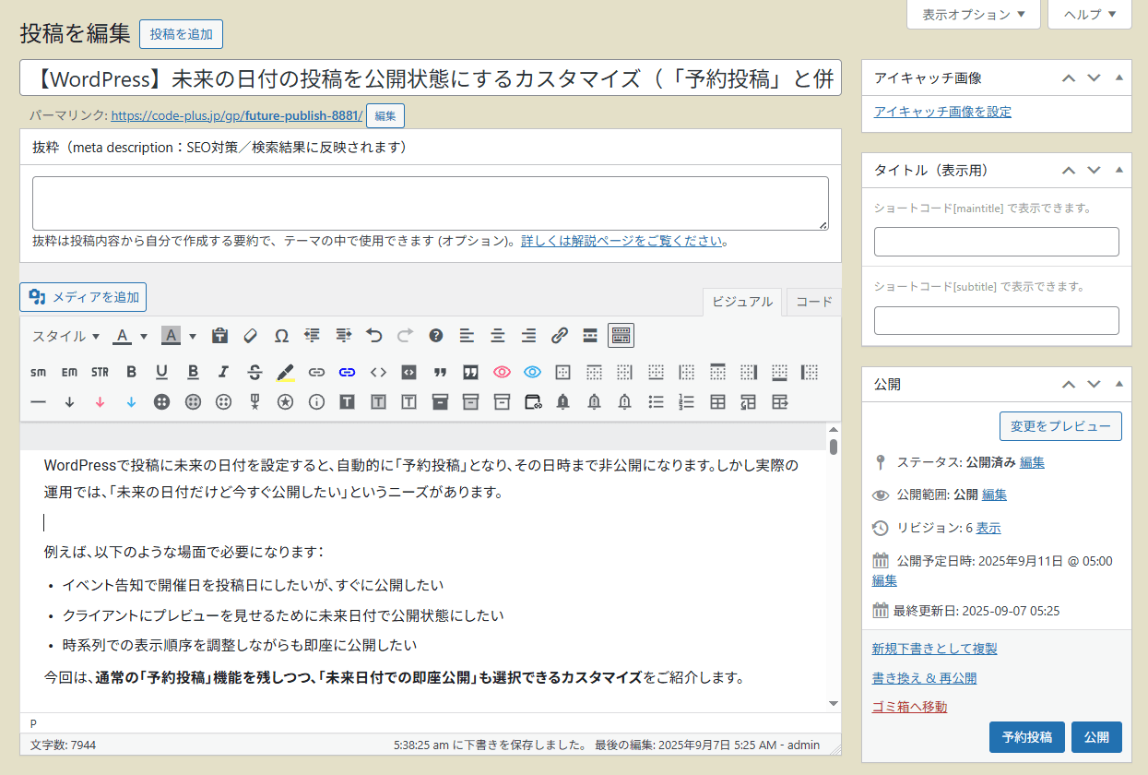Click 変更をプレビュー button
The image size is (1148, 775).
coord(1060,426)
